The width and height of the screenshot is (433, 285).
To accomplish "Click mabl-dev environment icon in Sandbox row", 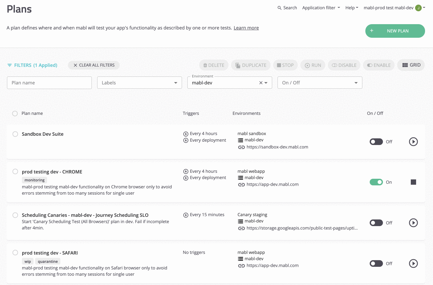I will [241, 140].
